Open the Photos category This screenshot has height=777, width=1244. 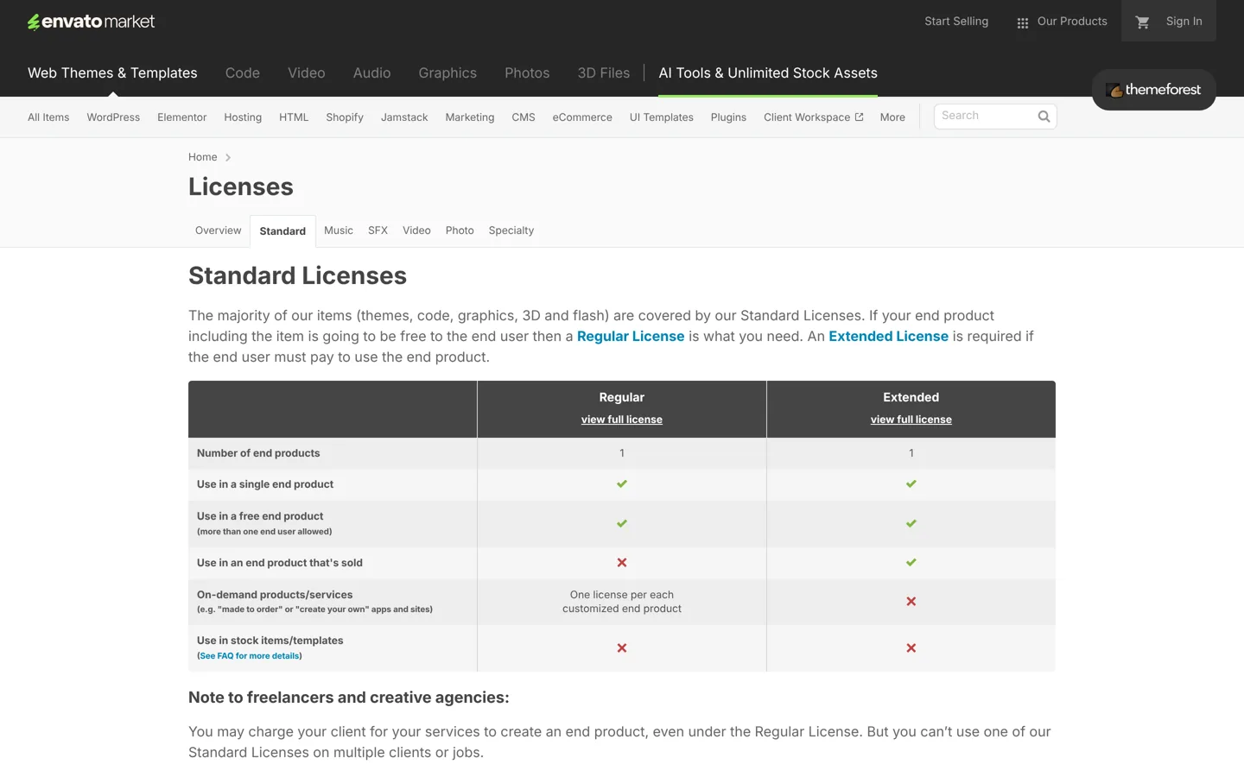tap(527, 73)
